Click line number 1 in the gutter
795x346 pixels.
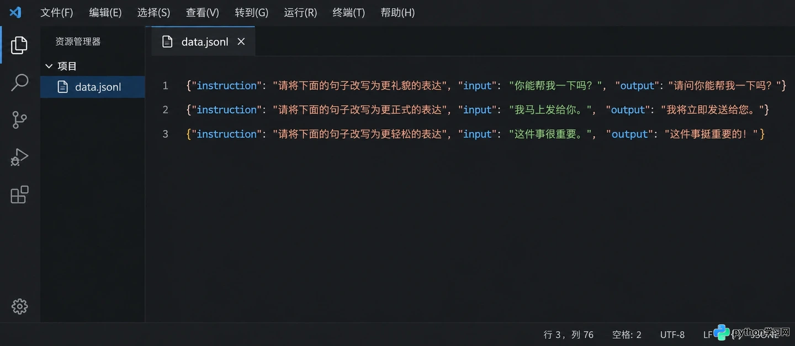coord(165,85)
